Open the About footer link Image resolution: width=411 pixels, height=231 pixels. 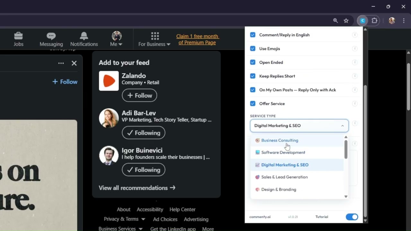124,209
